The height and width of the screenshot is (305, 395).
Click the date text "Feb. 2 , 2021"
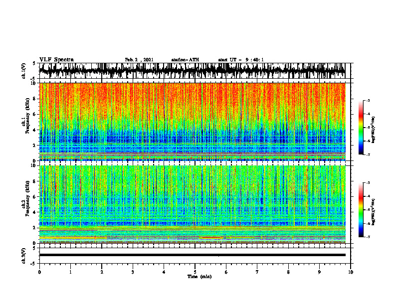(139, 60)
